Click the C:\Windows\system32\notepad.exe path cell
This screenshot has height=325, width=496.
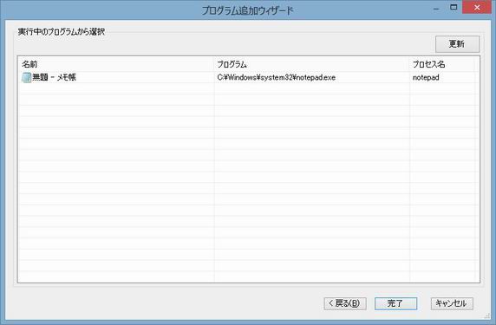pos(276,77)
